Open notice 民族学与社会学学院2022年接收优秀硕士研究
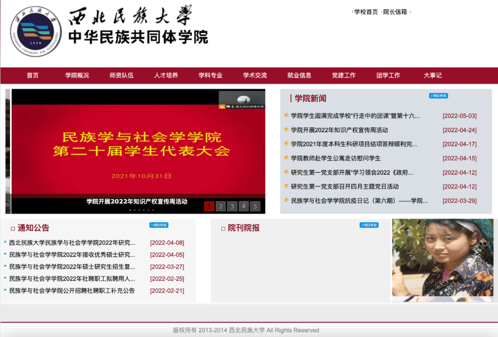 (x=72, y=255)
